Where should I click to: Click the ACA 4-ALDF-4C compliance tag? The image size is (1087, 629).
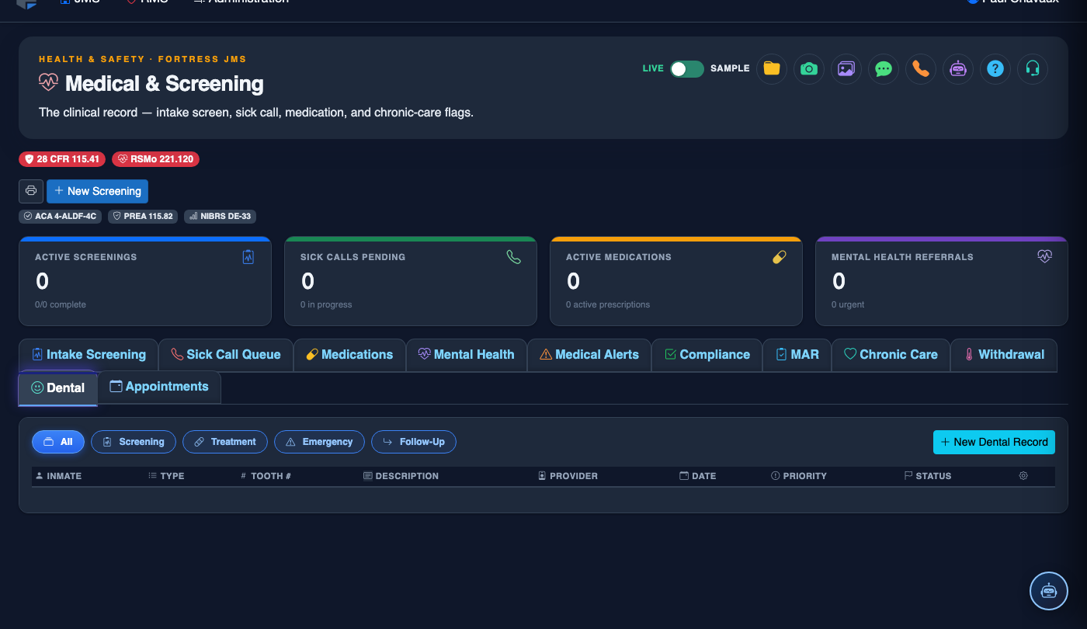[x=61, y=217]
